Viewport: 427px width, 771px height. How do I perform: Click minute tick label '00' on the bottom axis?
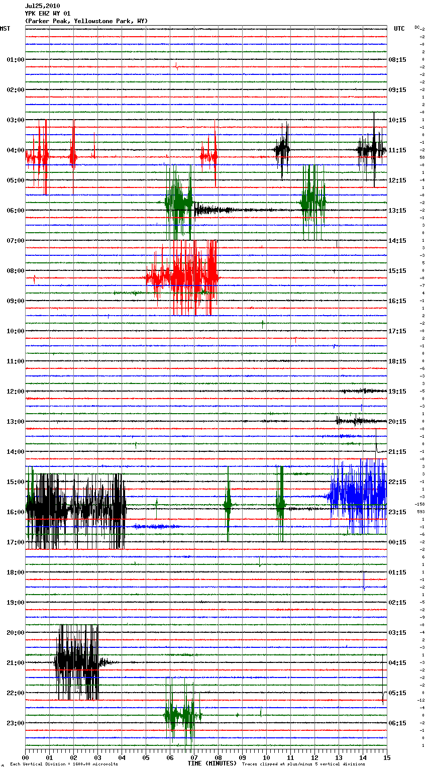(26, 757)
